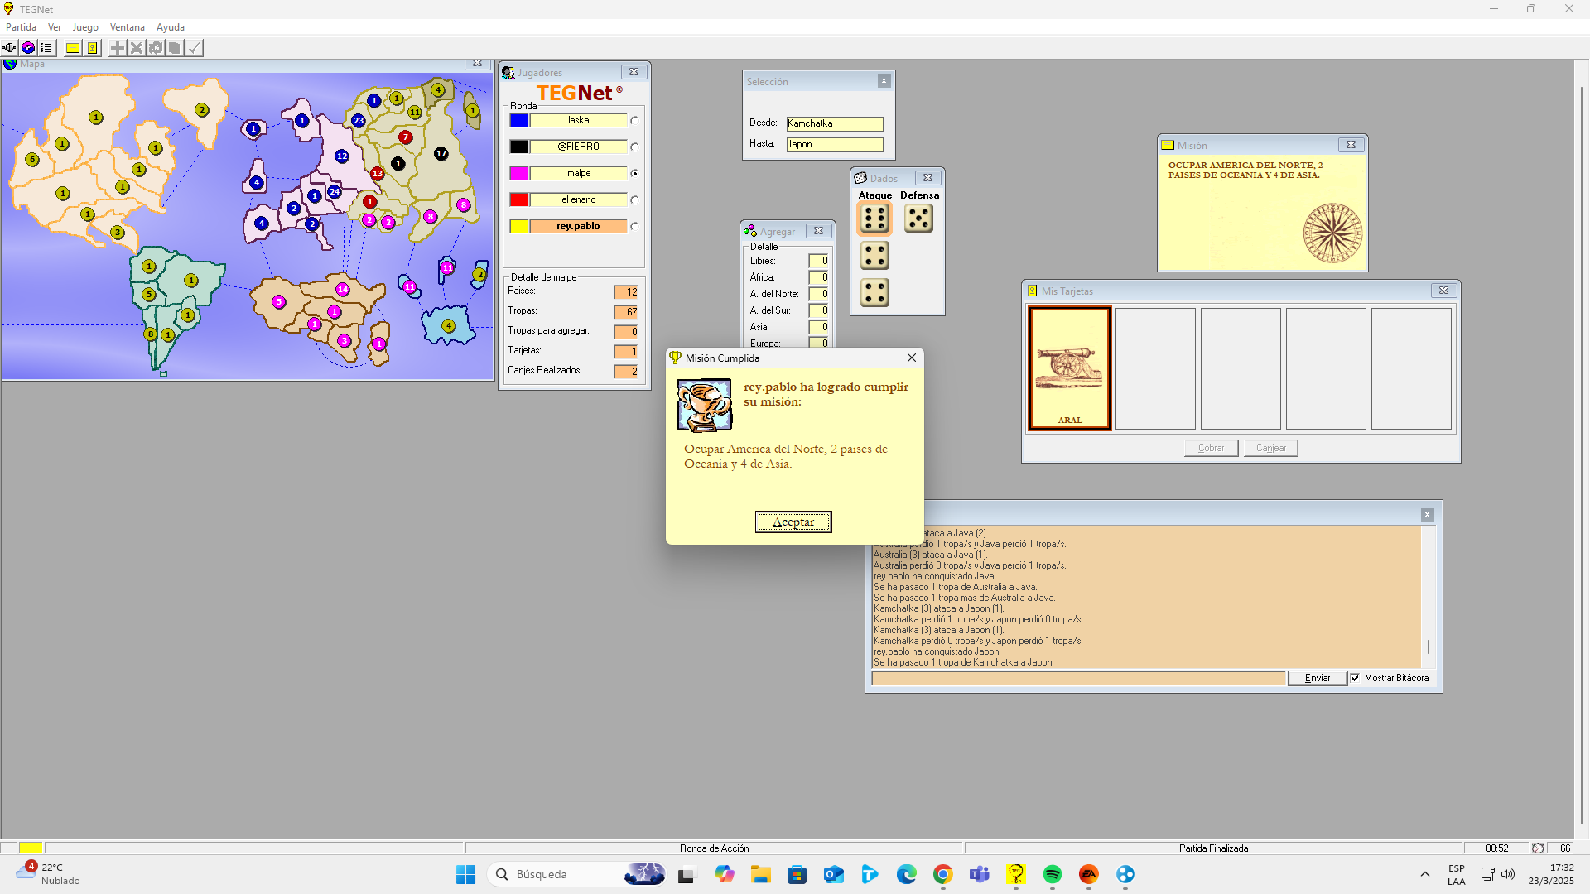The width and height of the screenshot is (1590, 894).
Task: Click the Cobrar button
Action: point(1211,448)
